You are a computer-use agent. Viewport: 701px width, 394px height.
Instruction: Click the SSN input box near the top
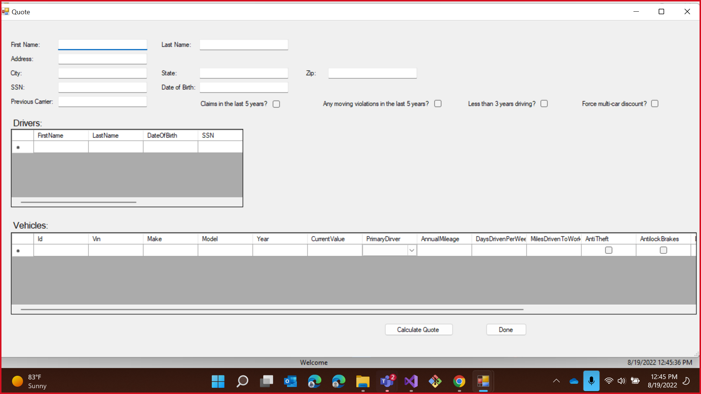[x=103, y=88]
